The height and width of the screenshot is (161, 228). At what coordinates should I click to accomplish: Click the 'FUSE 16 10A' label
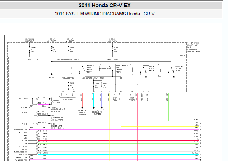tap(97, 85)
